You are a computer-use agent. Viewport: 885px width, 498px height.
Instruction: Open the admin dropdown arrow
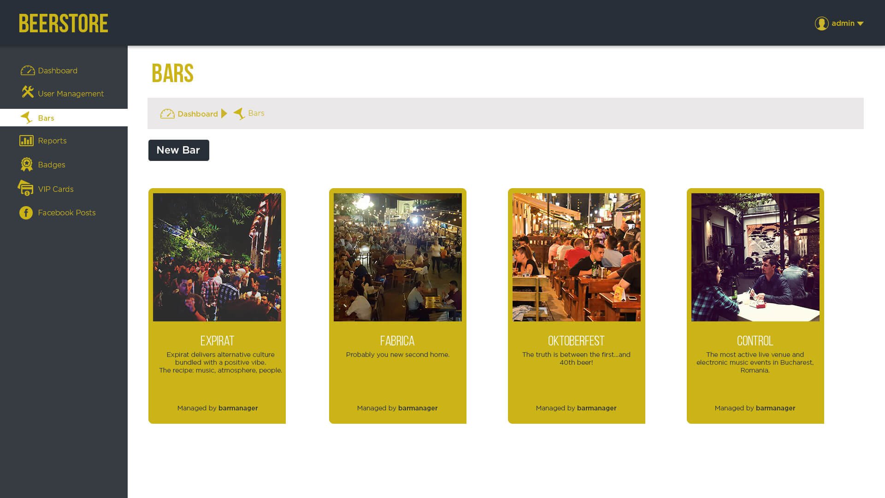[x=860, y=24]
